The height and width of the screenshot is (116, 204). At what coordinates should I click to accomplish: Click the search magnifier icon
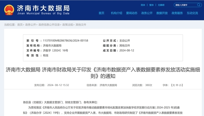coord(198,5)
